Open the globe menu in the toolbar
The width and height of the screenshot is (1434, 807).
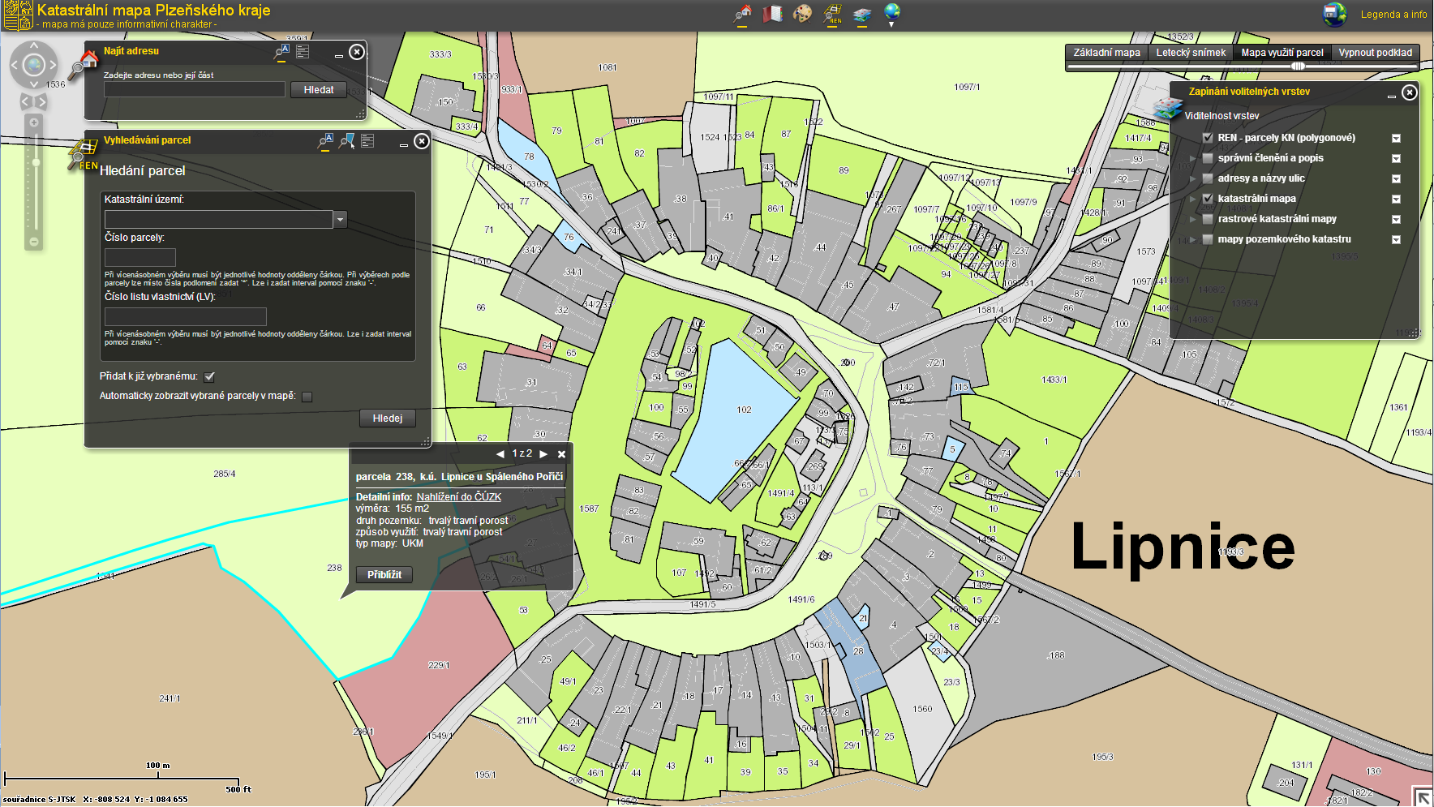(x=891, y=13)
